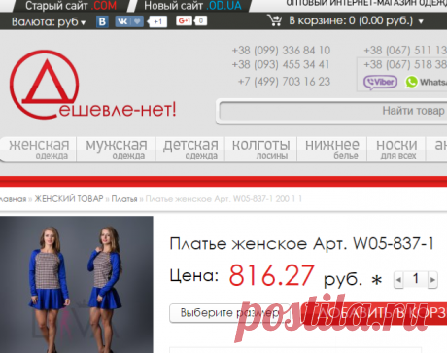The height and width of the screenshot is (353, 447).
Task: Click the Дешевле-нет logo
Action: pyautogui.click(x=92, y=85)
